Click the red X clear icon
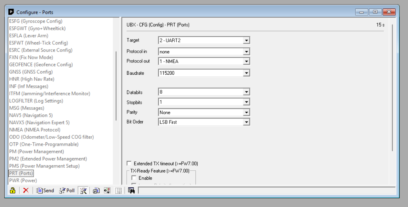The height and width of the screenshot is (207, 408). [x=26, y=191]
